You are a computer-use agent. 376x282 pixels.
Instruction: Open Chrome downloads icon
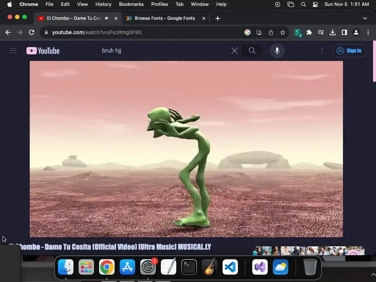(x=333, y=32)
